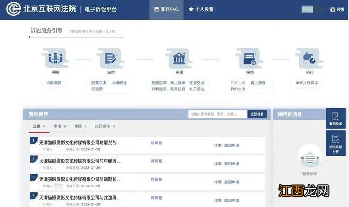The image size is (349, 207).
Task: Focus the case search input field
Action: point(218,114)
